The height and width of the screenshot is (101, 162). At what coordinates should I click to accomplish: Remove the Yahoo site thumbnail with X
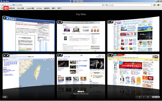point(109,22)
